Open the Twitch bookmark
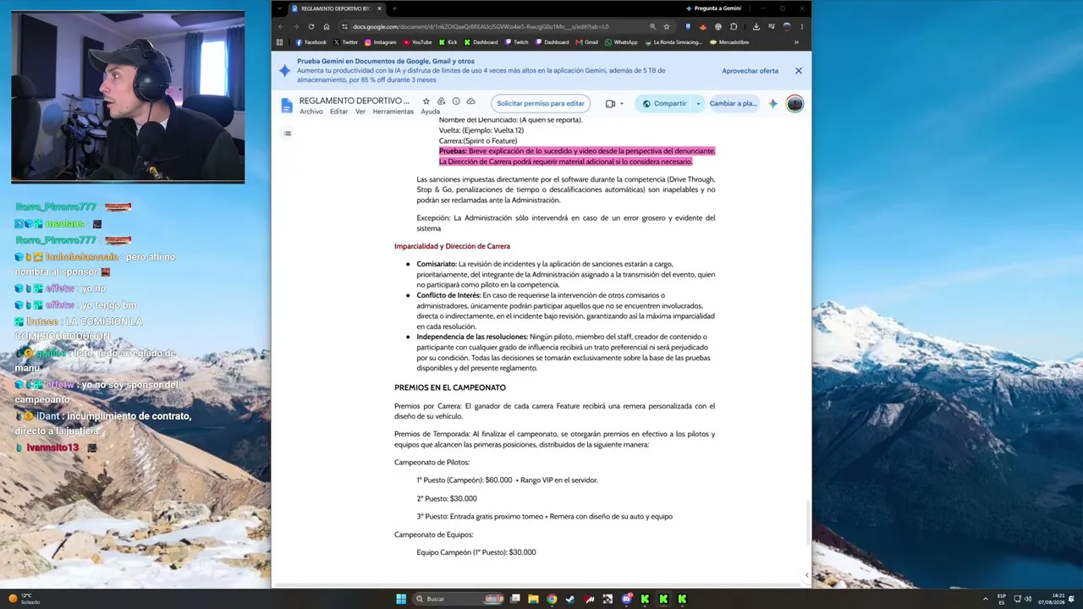1083x609 pixels. tap(516, 42)
